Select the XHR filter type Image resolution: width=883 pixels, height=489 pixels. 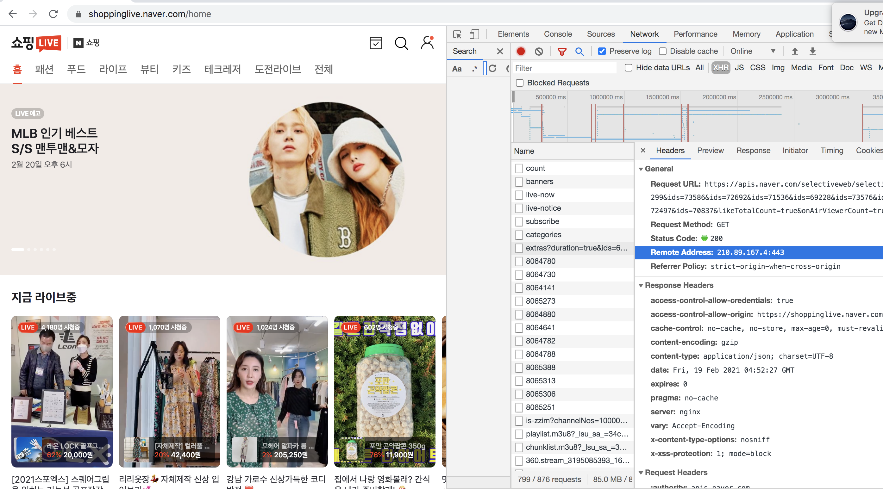[x=721, y=68]
